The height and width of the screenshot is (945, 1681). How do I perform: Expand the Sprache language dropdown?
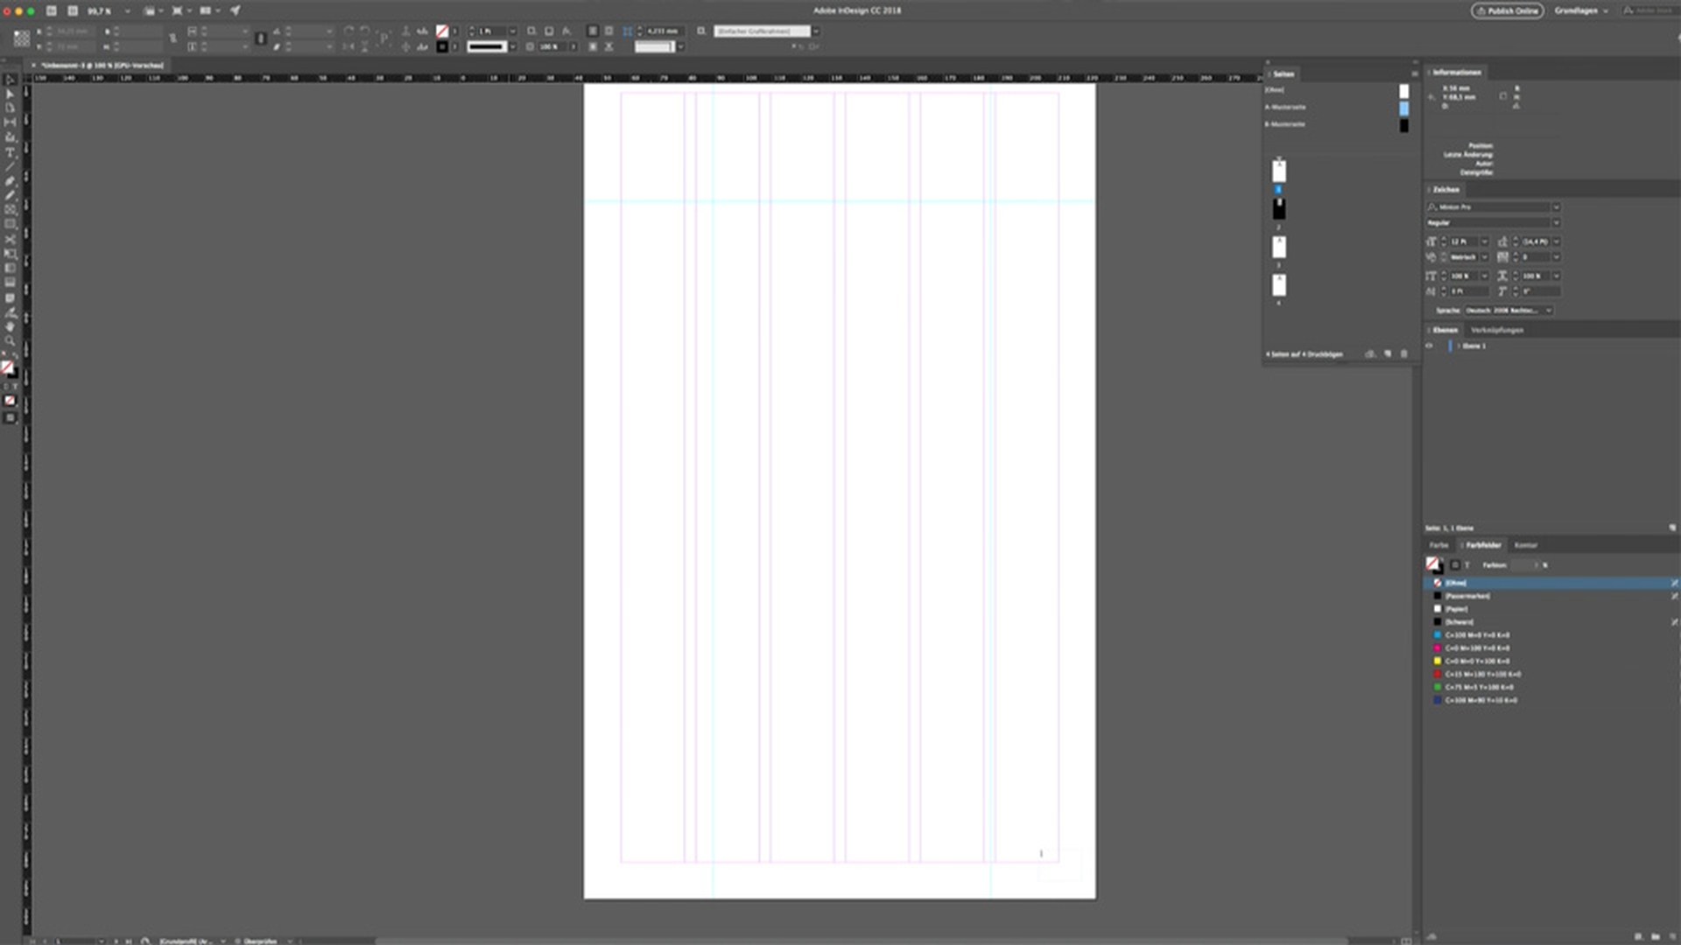point(1548,311)
